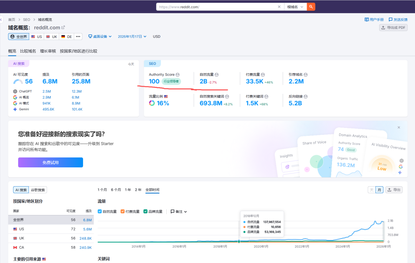The width and height of the screenshot is (415, 263).
Task: Disable the 品牌流量 chart legend checkbox
Action: click(146, 211)
